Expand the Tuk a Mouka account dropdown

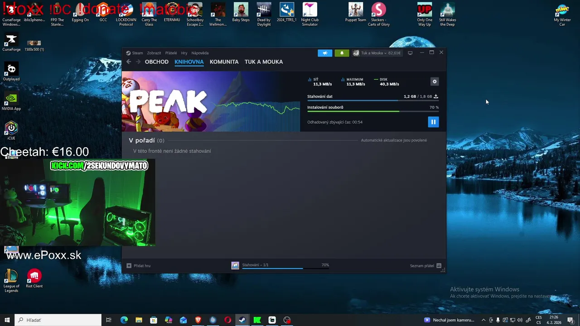pos(377,53)
